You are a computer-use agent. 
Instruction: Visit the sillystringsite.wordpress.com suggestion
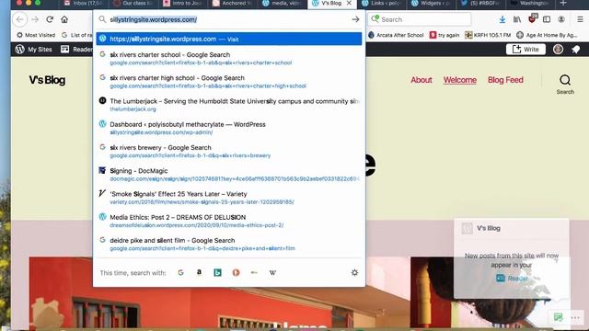pyautogui.click(x=229, y=39)
